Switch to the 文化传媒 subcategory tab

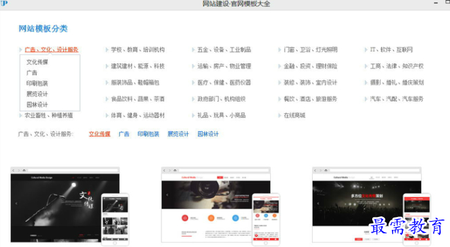[x=99, y=134]
